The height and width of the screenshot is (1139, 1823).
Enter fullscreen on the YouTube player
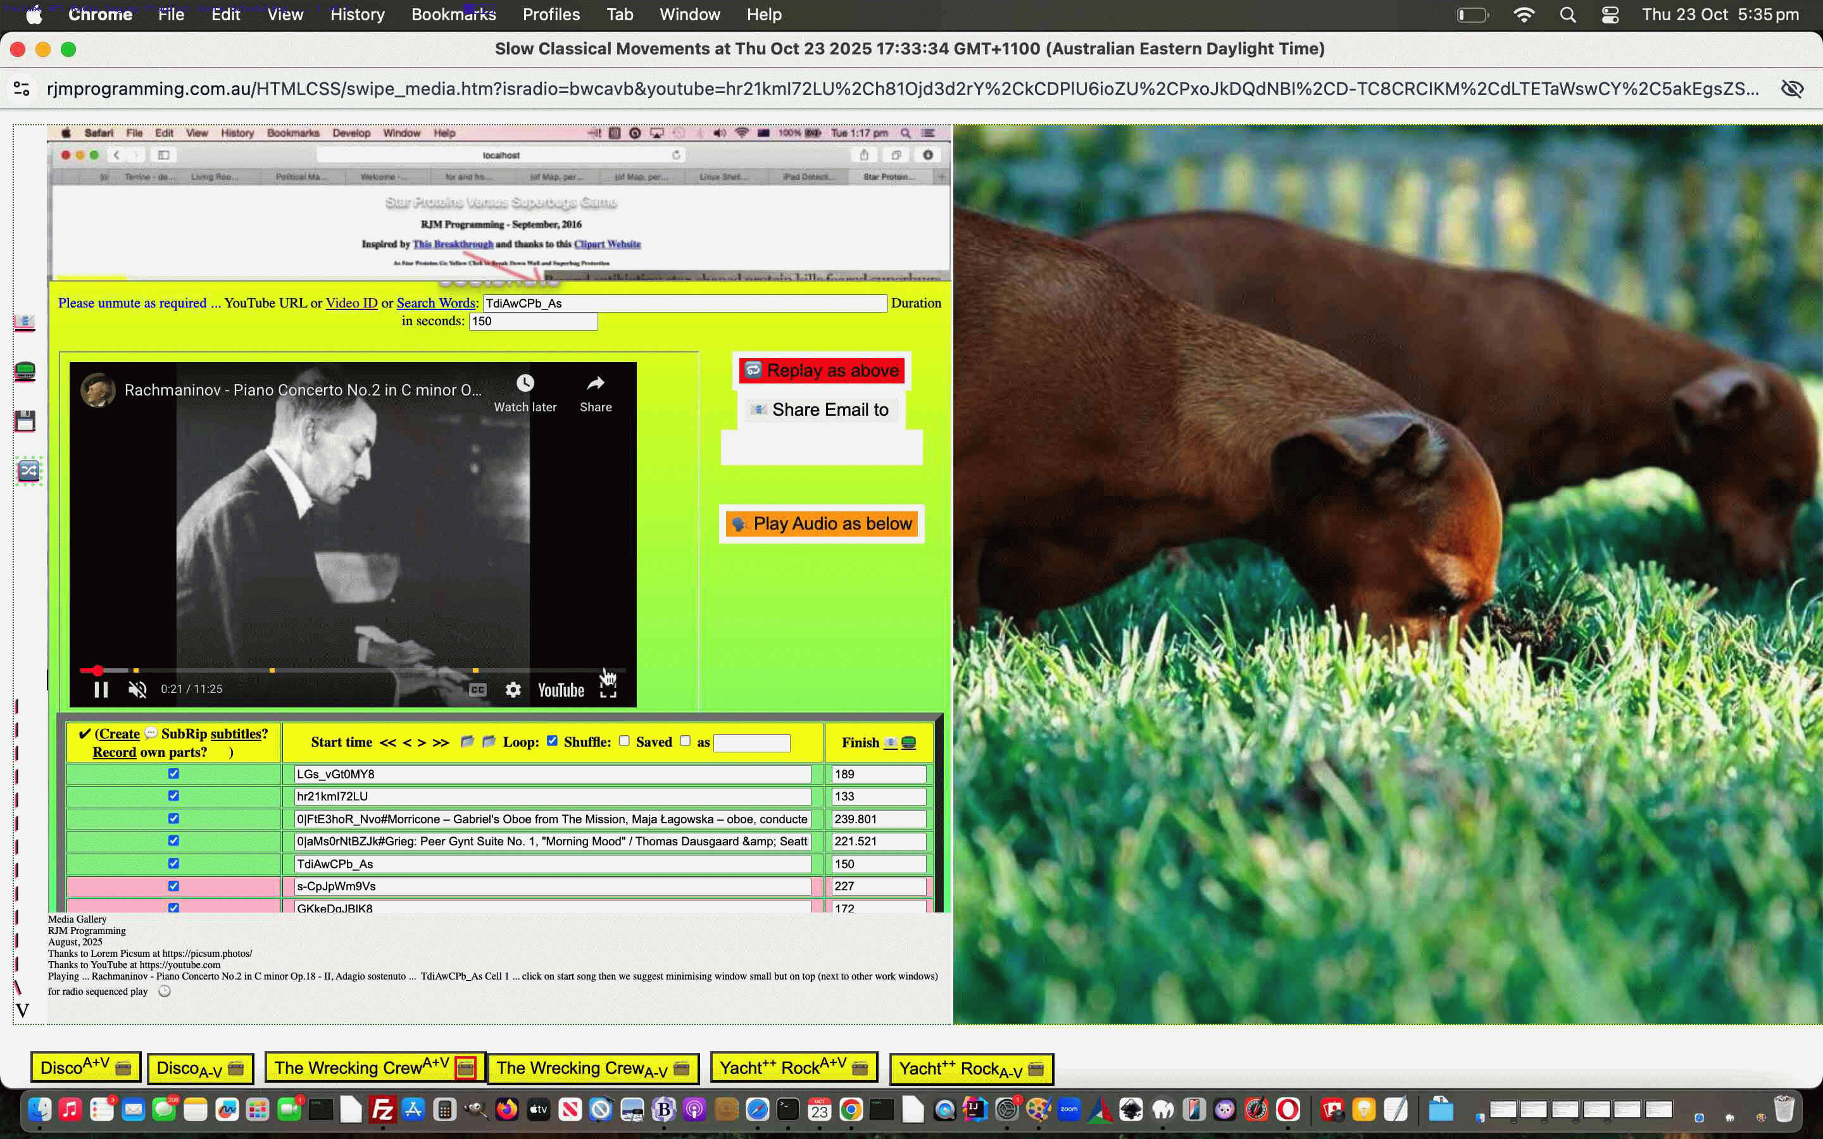pos(608,689)
